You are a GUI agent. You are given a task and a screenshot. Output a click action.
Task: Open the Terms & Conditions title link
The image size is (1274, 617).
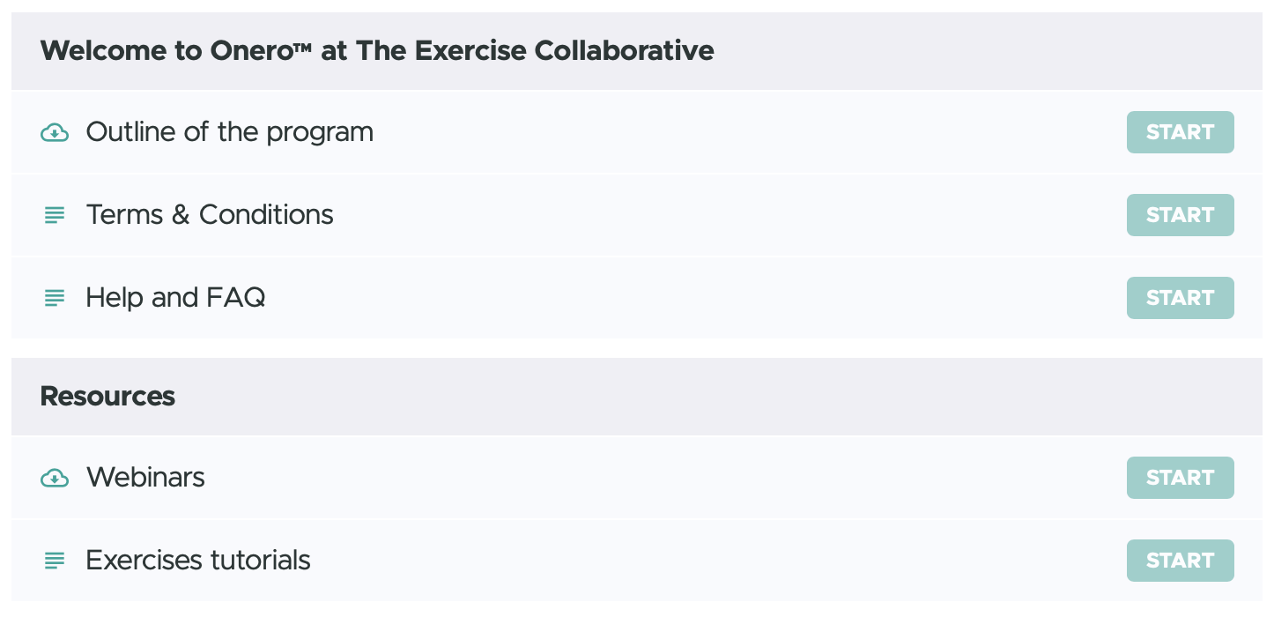pyautogui.click(x=210, y=215)
